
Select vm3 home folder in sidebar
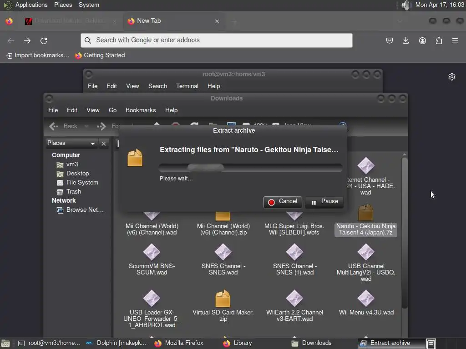(x=67, y=165)
